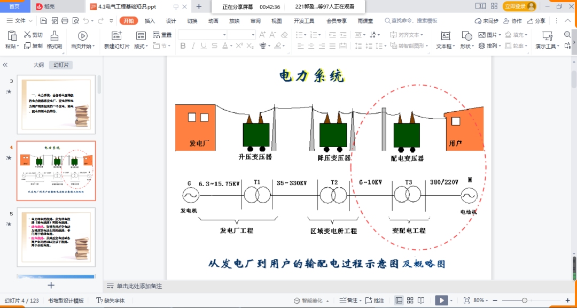577x308 pixels.
Task: Switch to the Outline (大纲) panel tab
Action: (38, 65)
